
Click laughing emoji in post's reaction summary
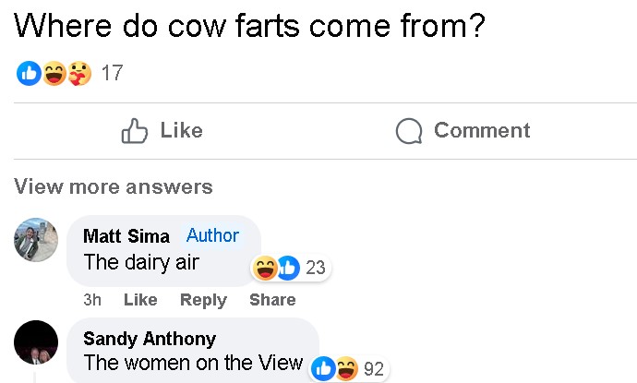[54, 74]
